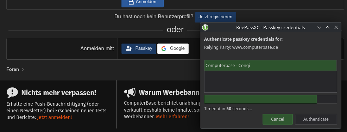This screenshot has height=132, width=347.
Task: Click the Jetzt registrieren button
Action: [x=215, y=17]
